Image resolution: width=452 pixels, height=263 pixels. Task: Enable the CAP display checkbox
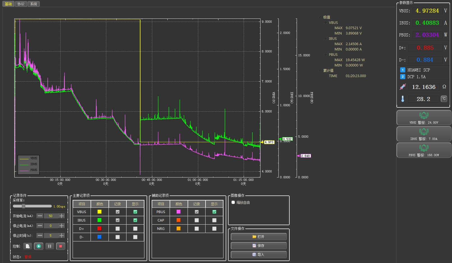point(214,220)
